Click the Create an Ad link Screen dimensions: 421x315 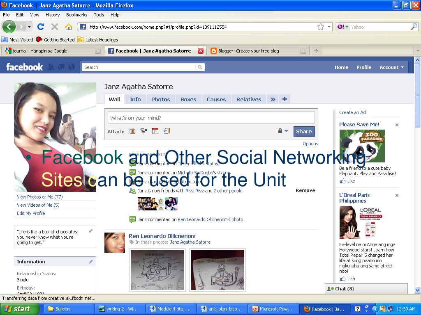pos(352,112)
